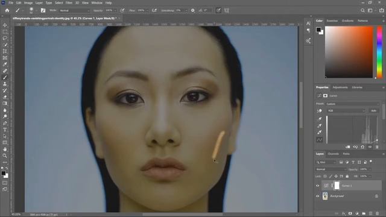Image resolution: width=386 pixels, height=217 pixels.
Task: Toggle Curves adjustment visibility in Properties
Action: pyautogui.click(x=370, y=147)
